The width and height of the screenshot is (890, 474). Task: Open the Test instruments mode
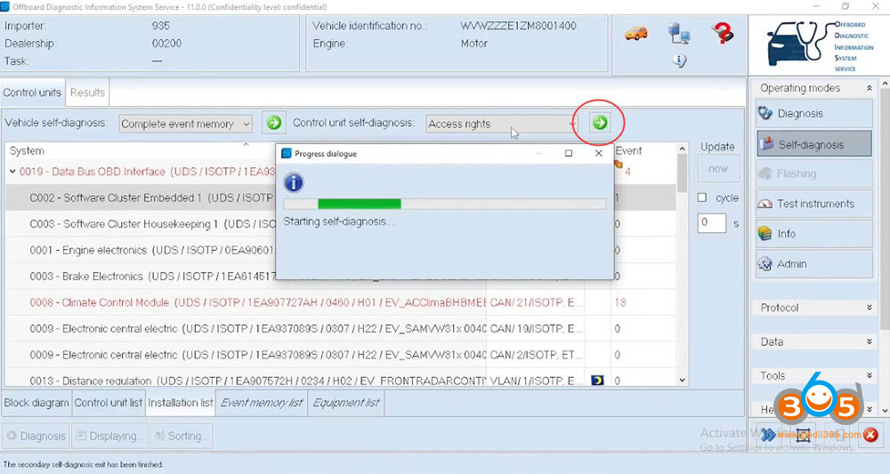point(814,204)
